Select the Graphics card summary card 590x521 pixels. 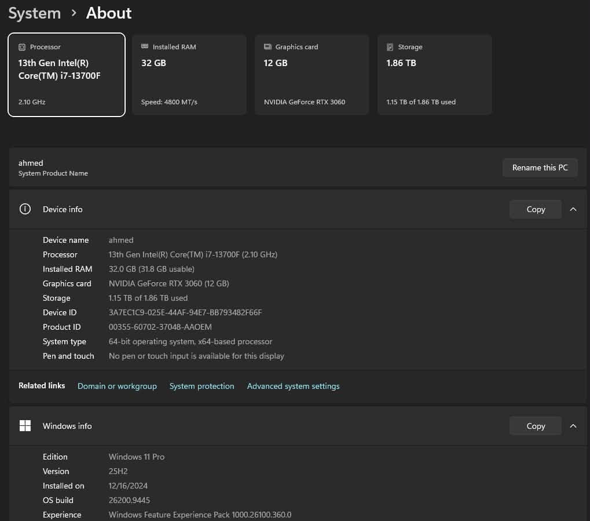pyautogui.click(x=312, y=75)
